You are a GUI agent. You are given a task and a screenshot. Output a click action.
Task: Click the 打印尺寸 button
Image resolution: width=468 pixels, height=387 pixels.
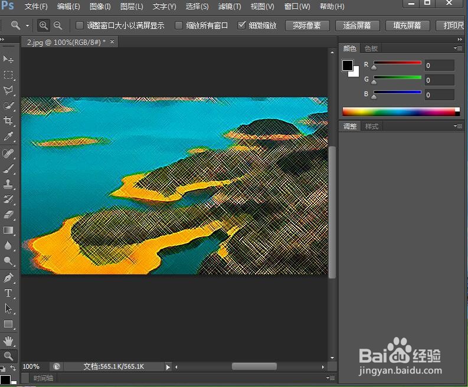point(451,25)
